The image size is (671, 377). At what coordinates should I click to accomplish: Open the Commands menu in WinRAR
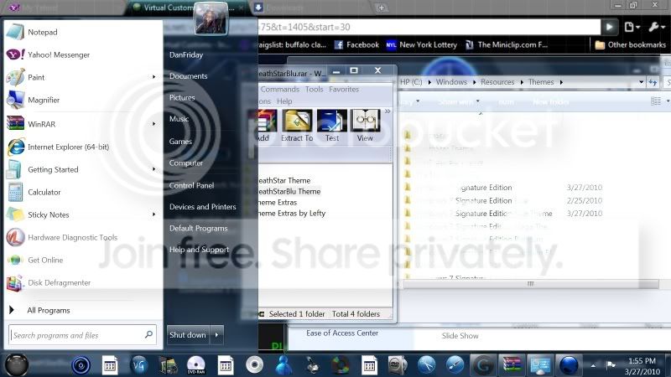(279, 89)
